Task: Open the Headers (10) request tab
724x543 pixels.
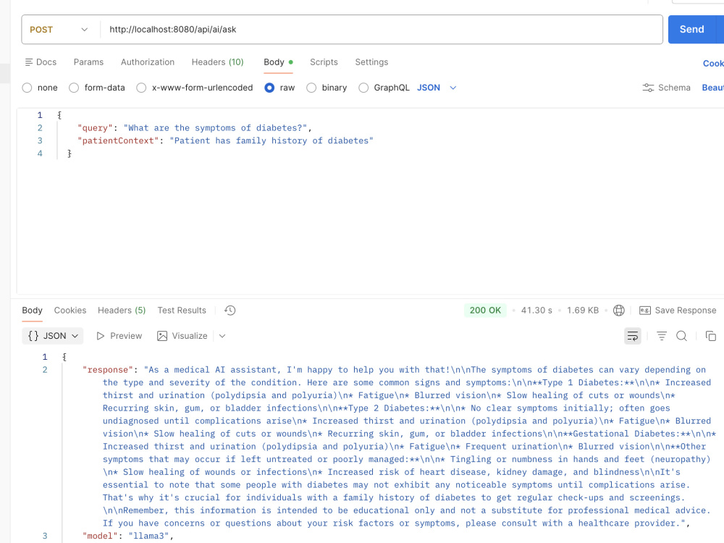Action: (x=217, y=62)
